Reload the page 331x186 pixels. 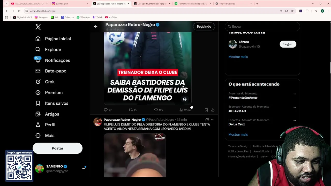(x=19, y=11)
